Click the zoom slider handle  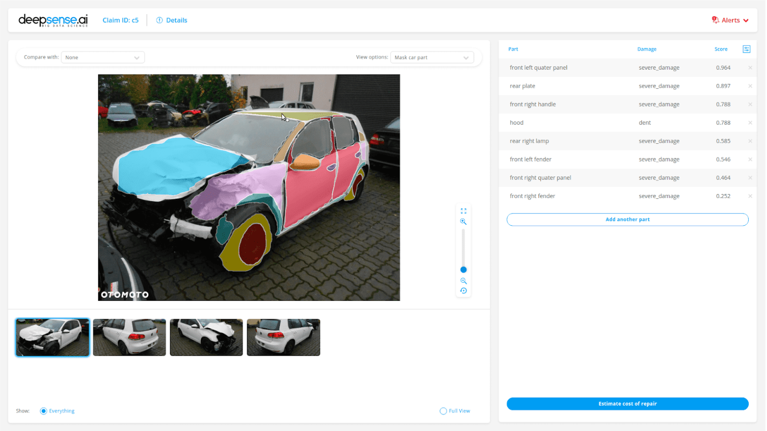click(463, 270)
